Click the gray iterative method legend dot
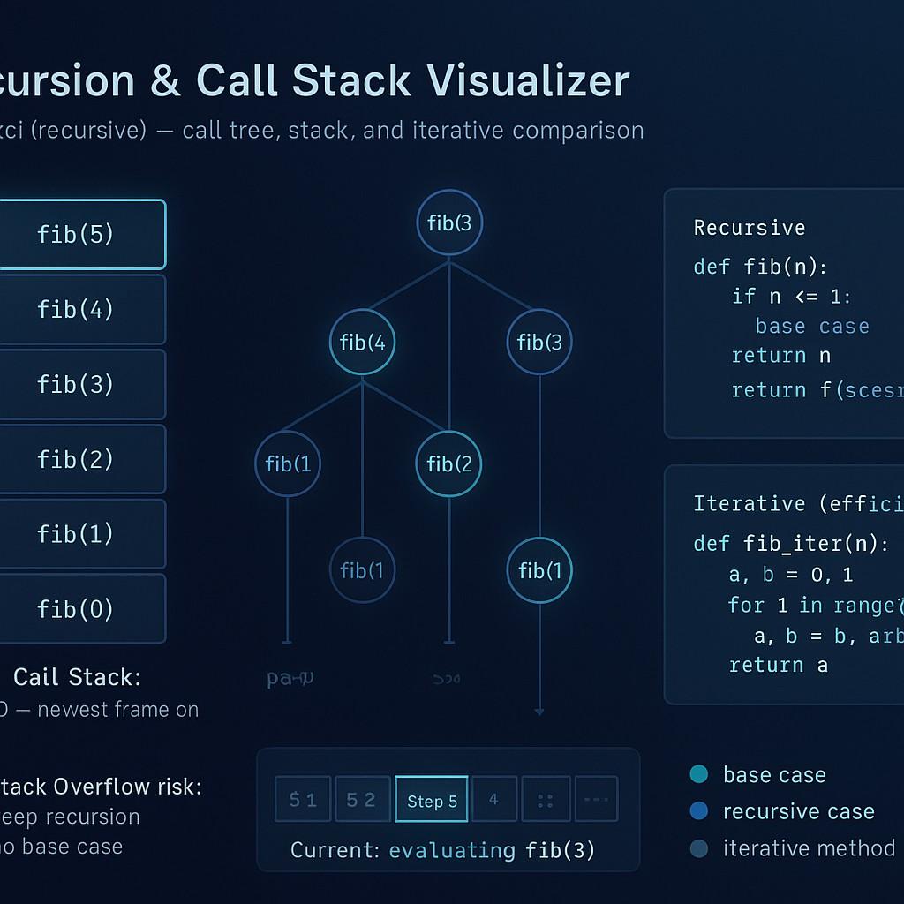The height and width of the screenshot is (904, 904). [x=699, y=848]
